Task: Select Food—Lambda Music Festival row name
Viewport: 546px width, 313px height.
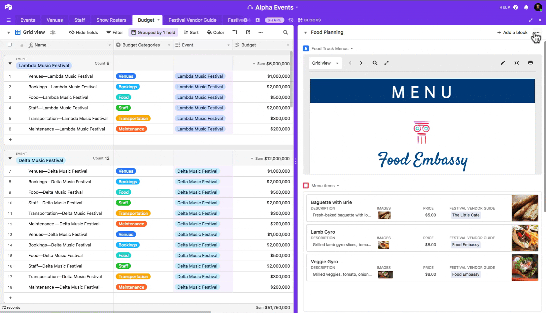Action: pos(58,97)
